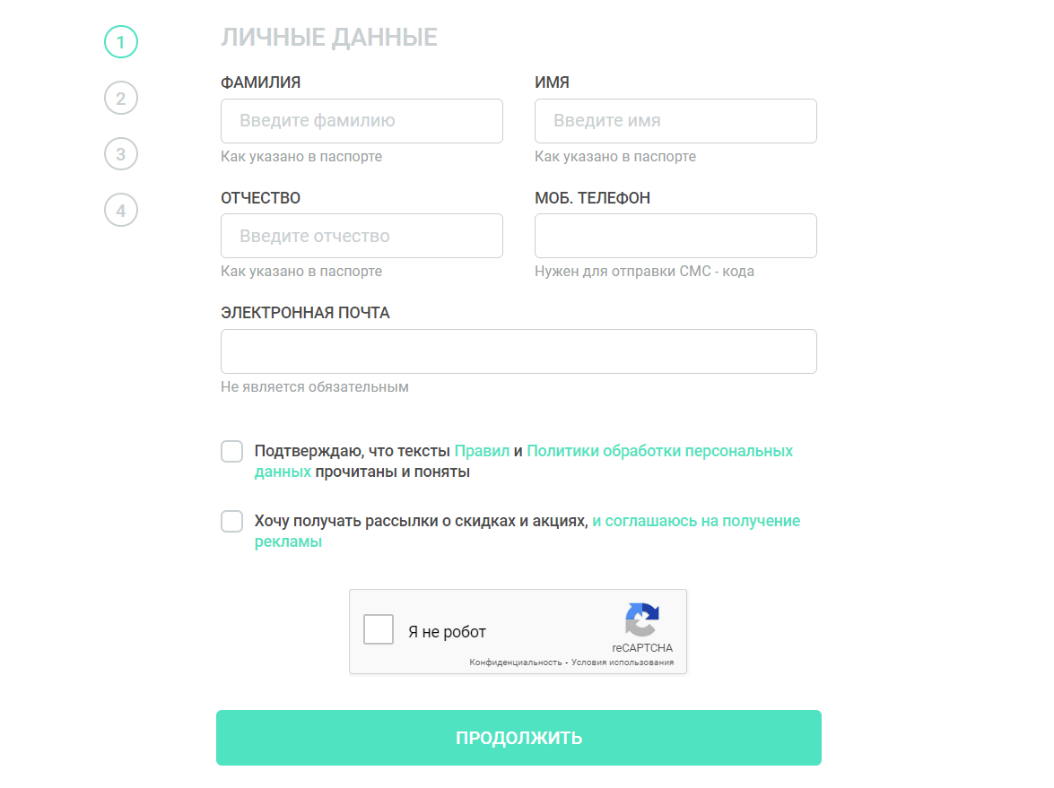
Task: Select the Моб. телефон input field
Action: [x=675, y=236]
